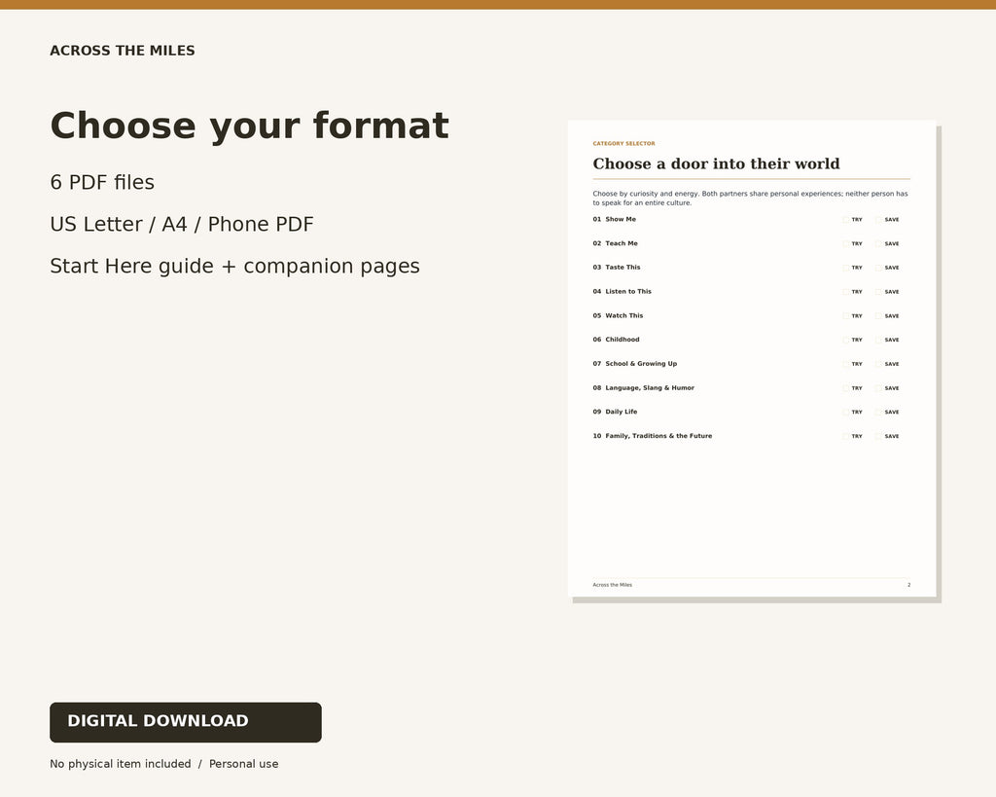Click '07 School & Growing Up' label

point(635,364)
